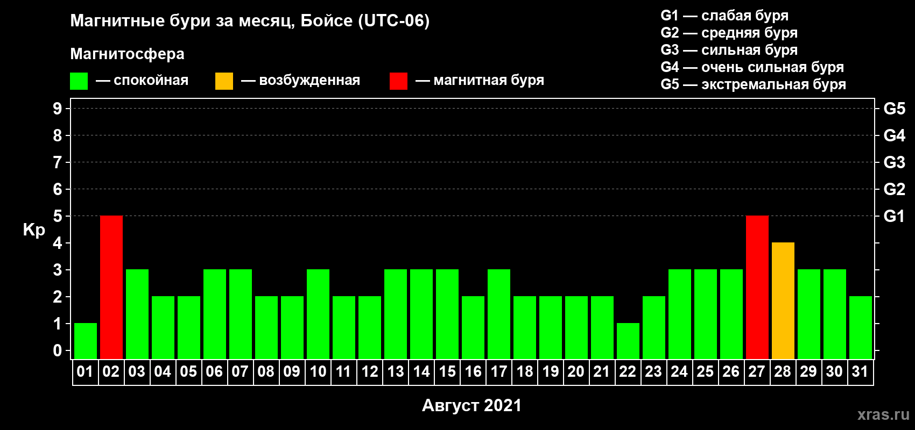
Task: Click the 'G2' right axis label
Action: coord(895,189)
